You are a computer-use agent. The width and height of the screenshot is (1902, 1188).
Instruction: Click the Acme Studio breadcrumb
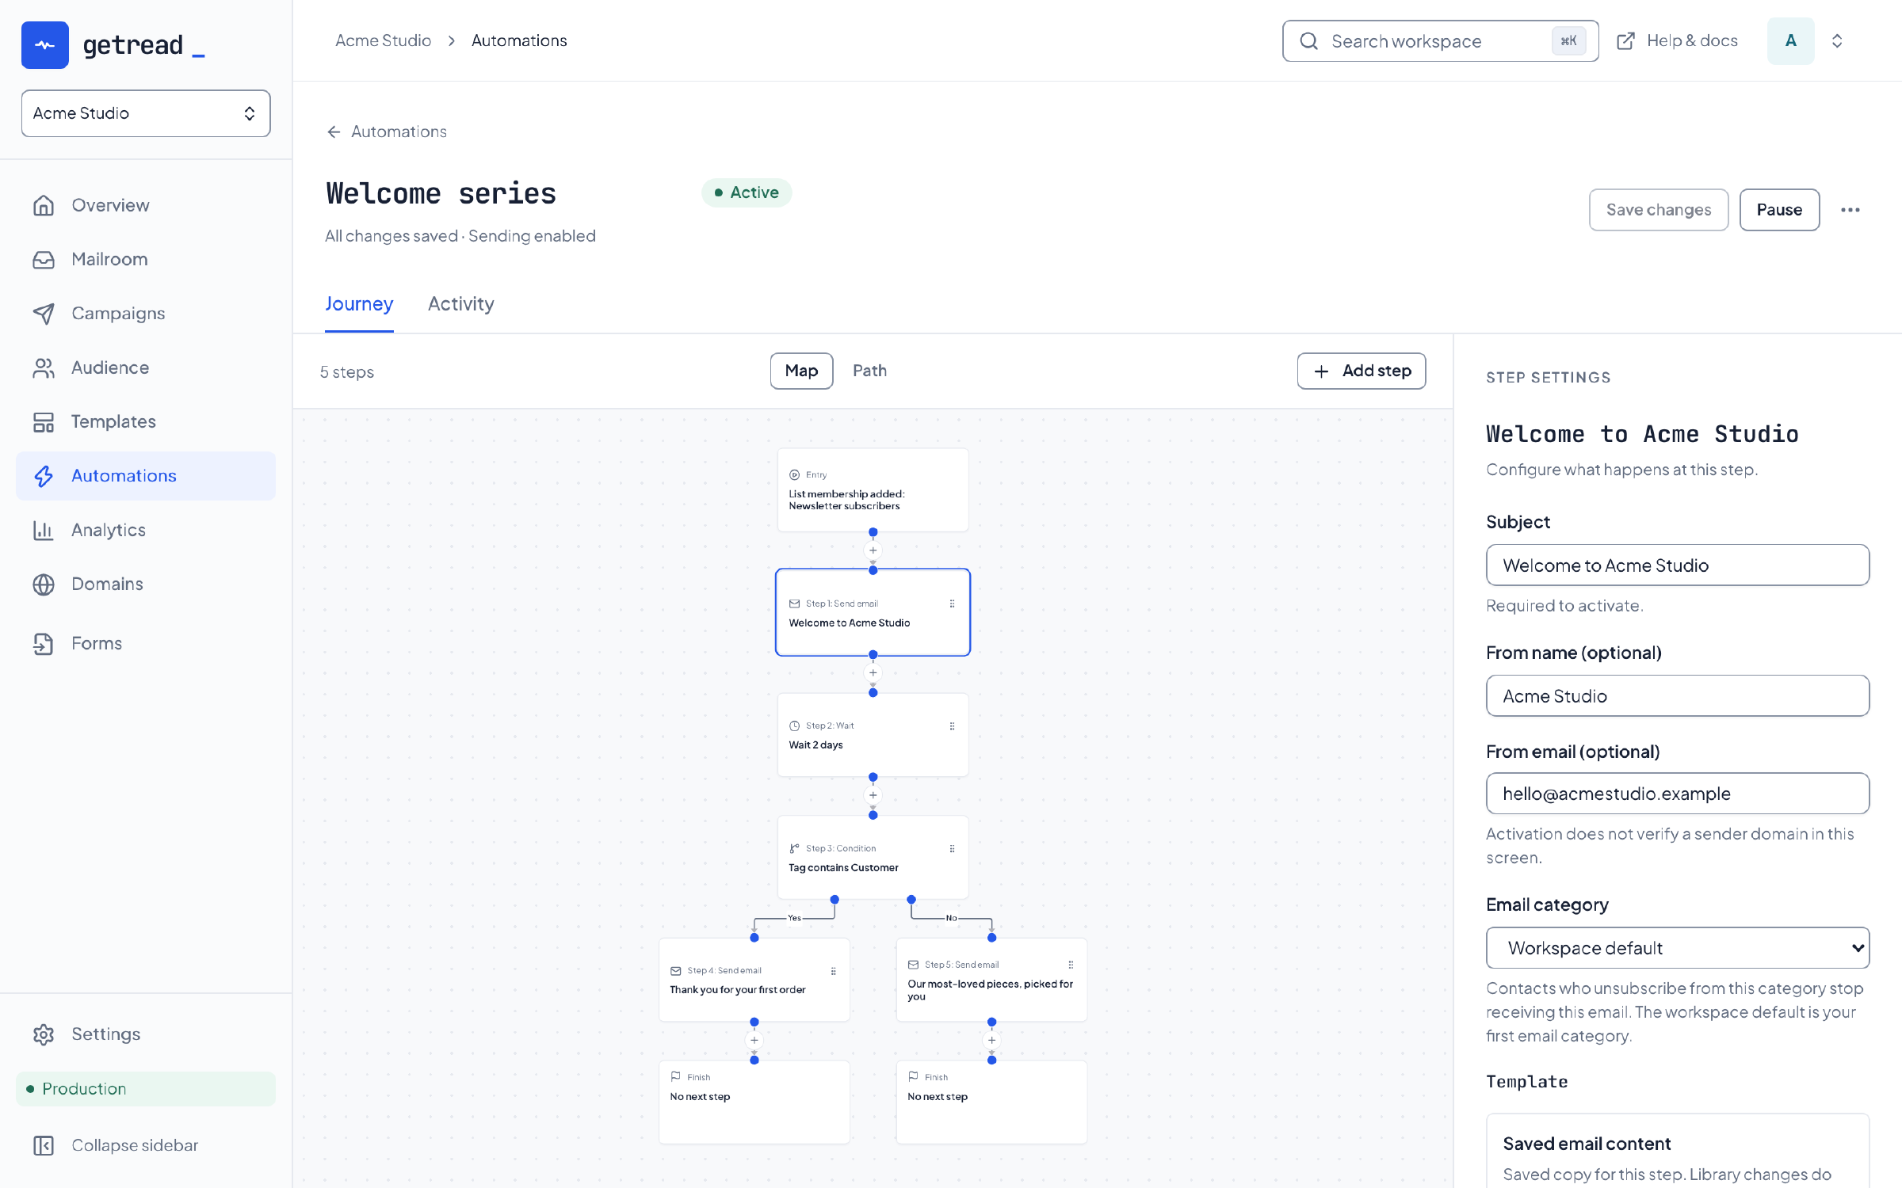(383, 40)
